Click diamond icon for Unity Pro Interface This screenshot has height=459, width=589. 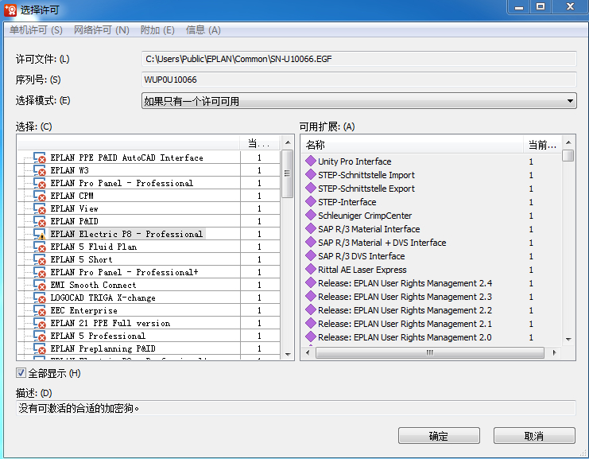tap(311, 161)
